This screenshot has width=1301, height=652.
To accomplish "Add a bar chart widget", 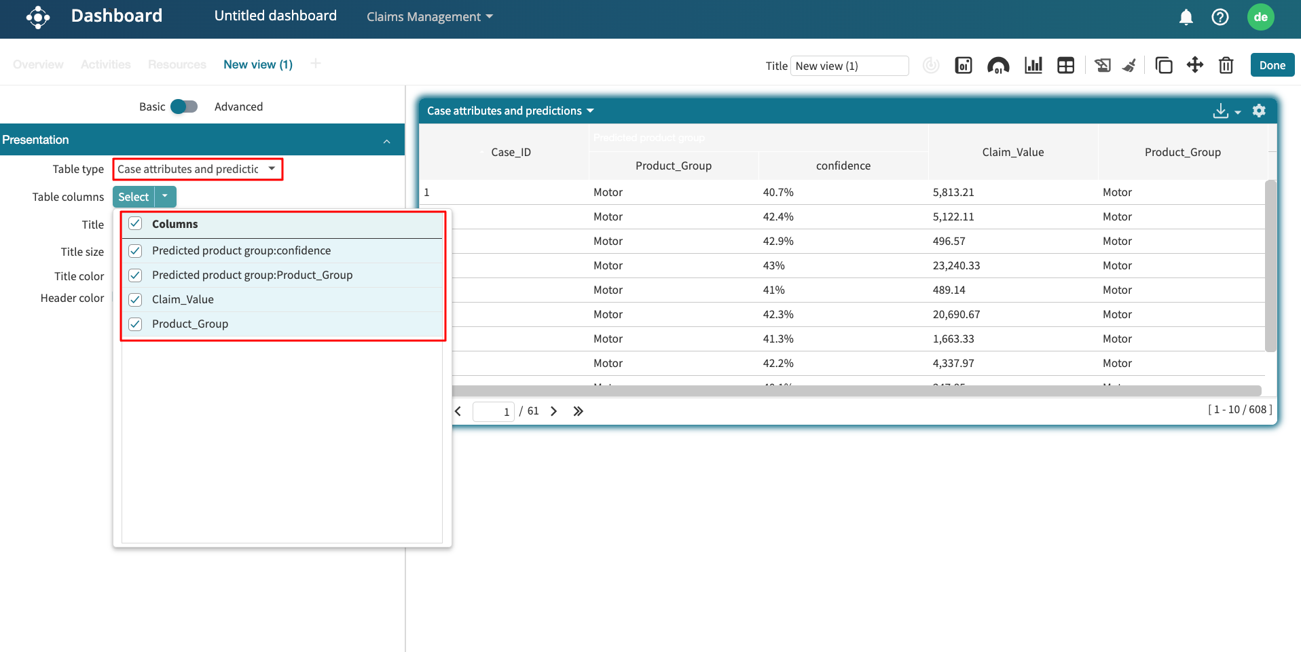I will click(x=1033, y=65).
